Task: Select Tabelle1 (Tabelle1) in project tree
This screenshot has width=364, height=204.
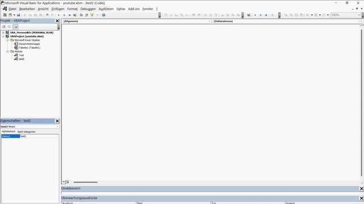Action: tap(30, 48)
